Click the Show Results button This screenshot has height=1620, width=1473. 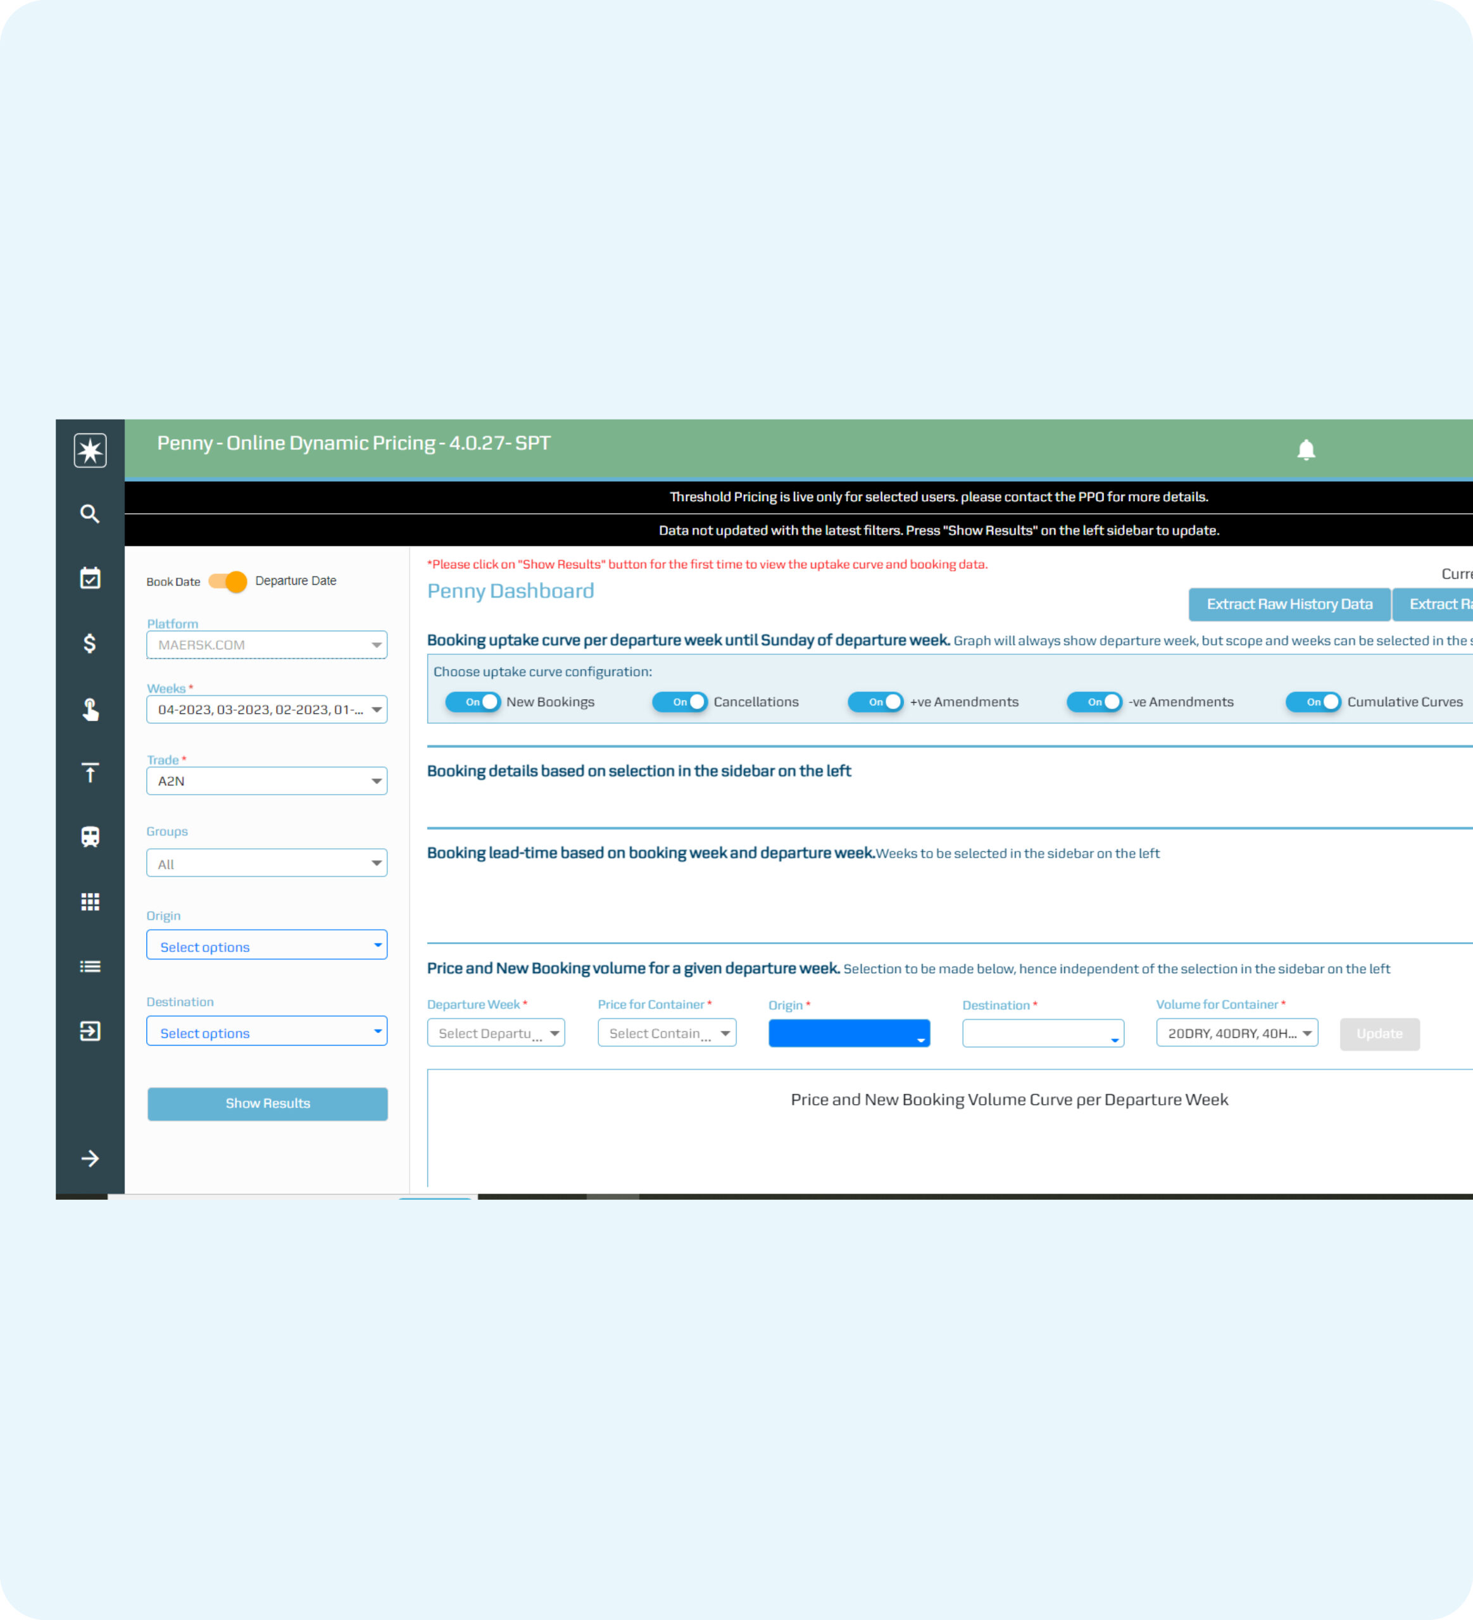pos(268,1103)
